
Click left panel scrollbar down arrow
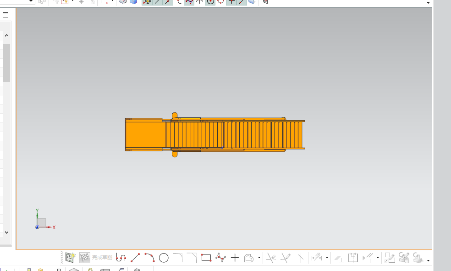pyautogui.click(x=6, y=232)
